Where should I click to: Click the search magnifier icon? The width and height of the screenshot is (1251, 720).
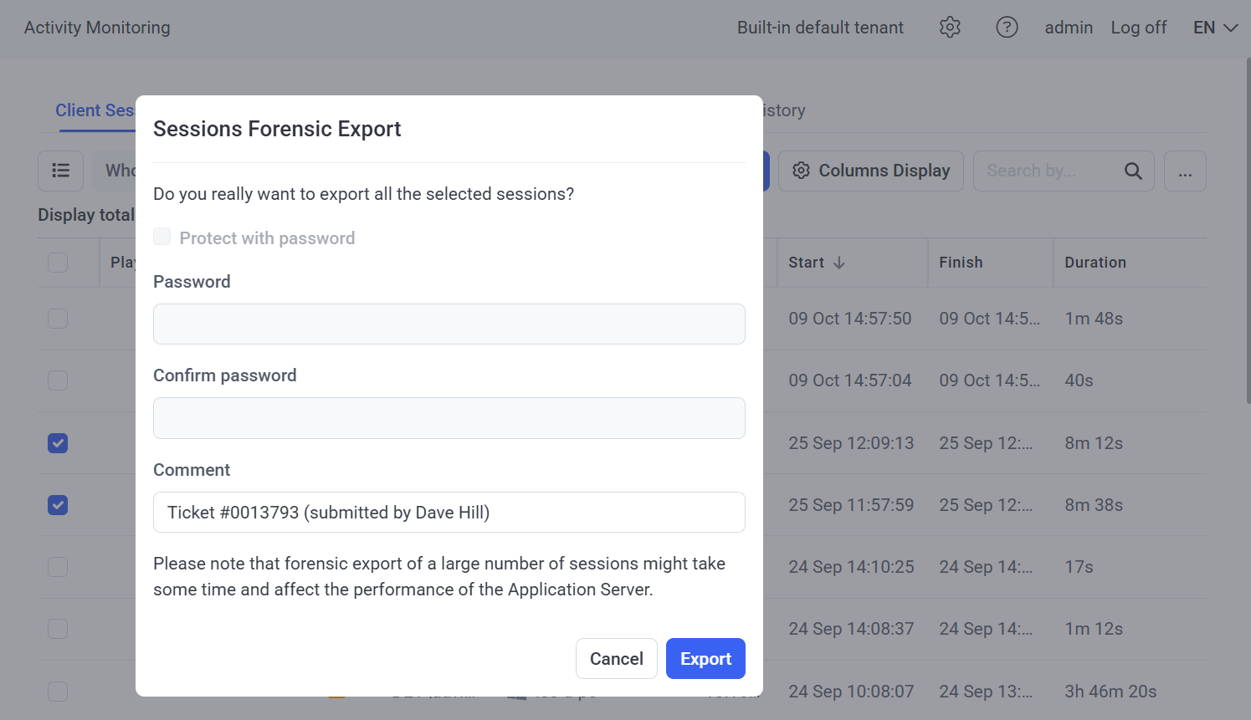coord(1133,171)
